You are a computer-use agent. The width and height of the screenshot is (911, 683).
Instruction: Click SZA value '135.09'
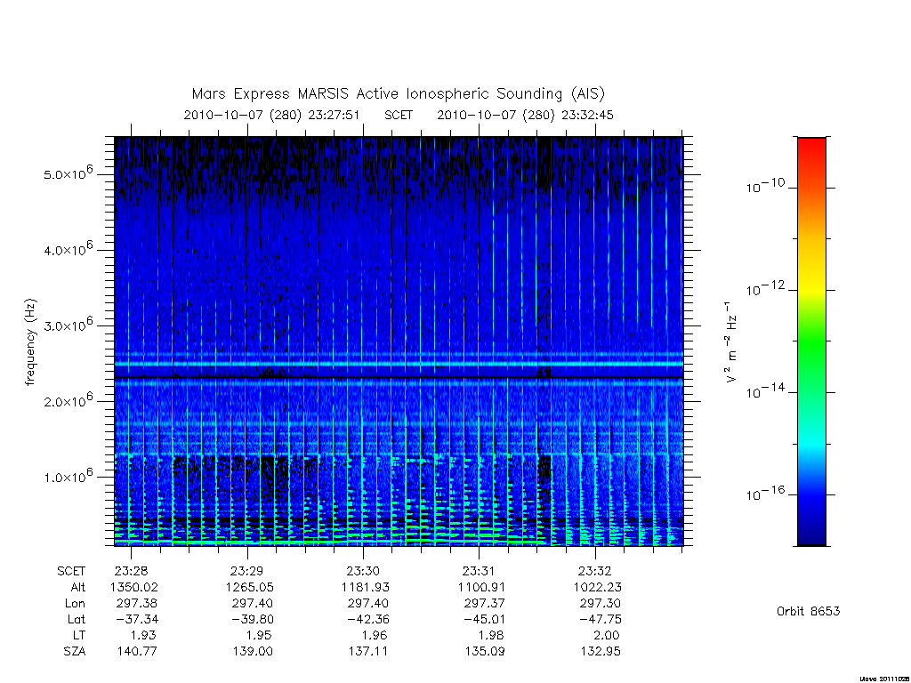pyautogui.click(x=485, y=652)
